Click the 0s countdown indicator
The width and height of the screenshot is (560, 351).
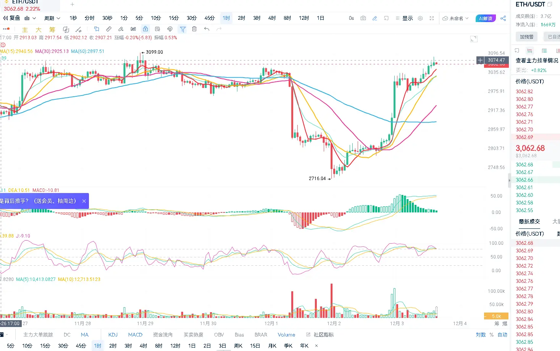coord(351,18)
